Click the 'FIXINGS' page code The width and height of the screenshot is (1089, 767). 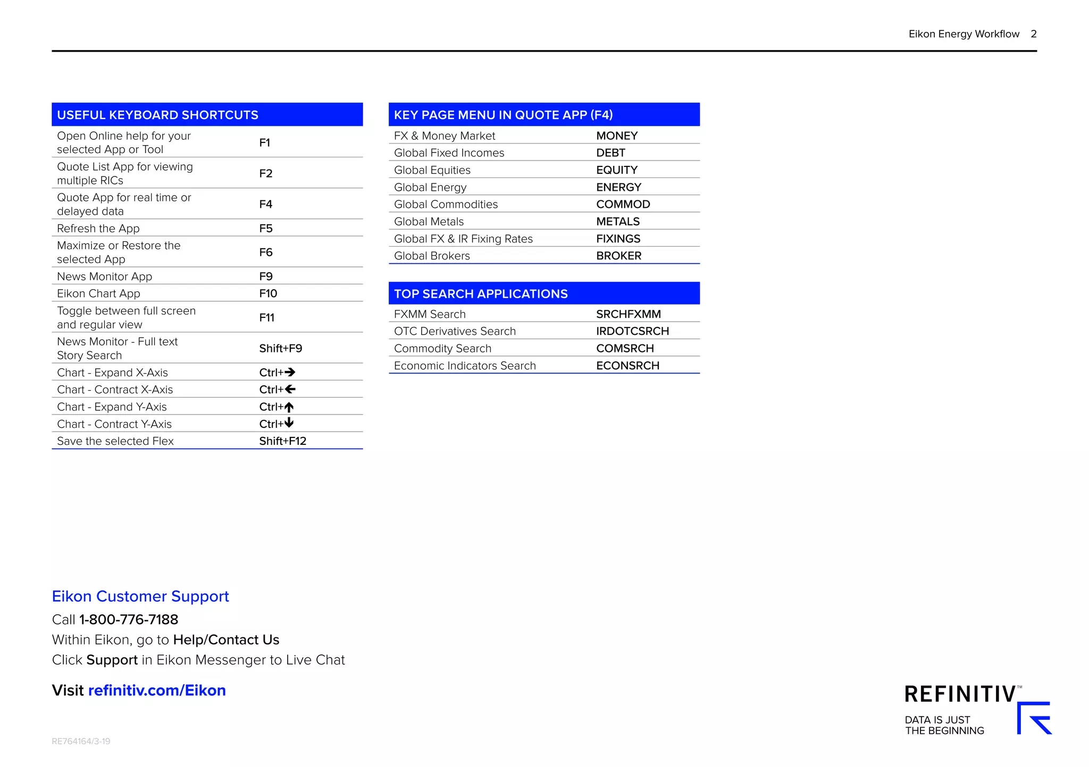(x=618, y=239)
